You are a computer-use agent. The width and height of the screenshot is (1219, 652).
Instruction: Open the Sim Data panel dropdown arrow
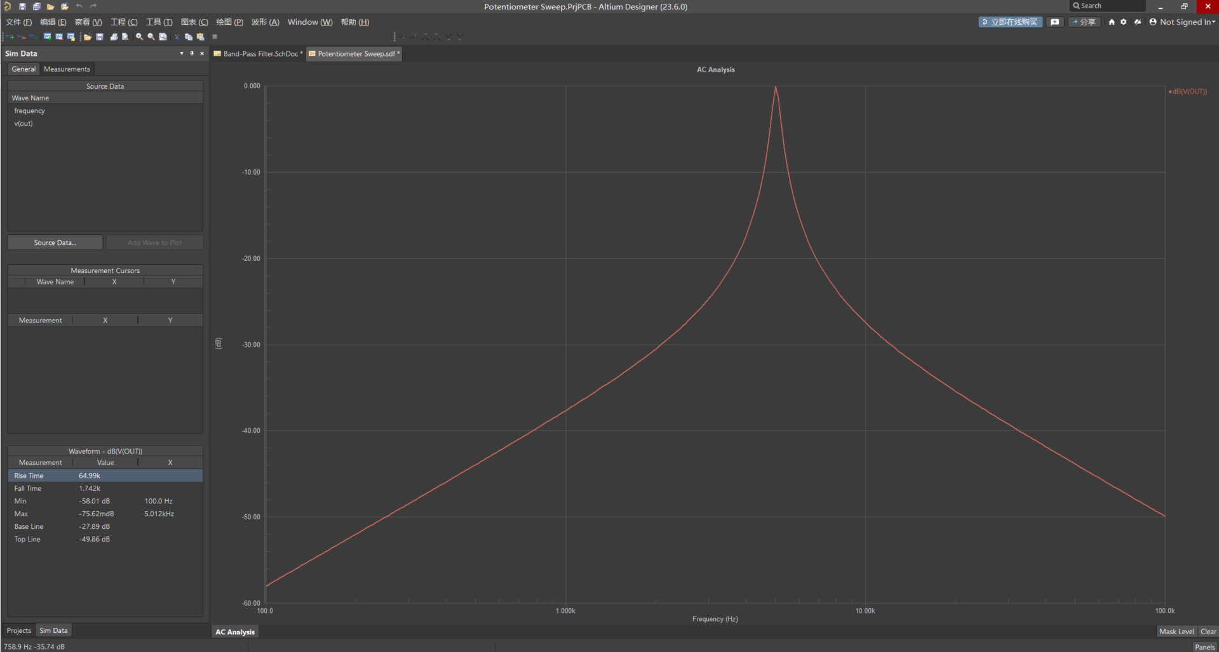[182, 53]
